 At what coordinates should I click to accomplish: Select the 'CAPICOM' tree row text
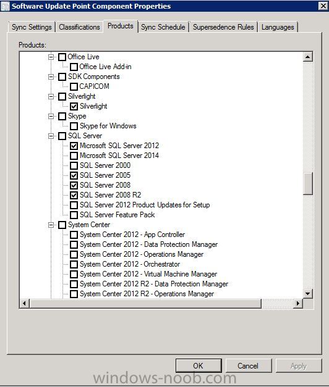[94, 86]
